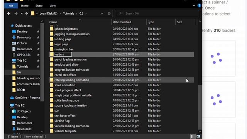
Task: Open the Share ribbon tab
Action: [x=39, y=6]
